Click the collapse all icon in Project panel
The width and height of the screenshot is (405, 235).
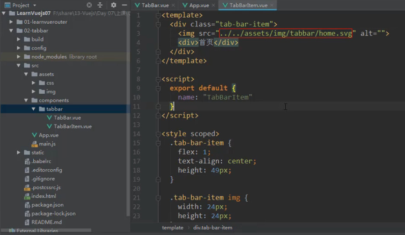[x=100, y=5]
